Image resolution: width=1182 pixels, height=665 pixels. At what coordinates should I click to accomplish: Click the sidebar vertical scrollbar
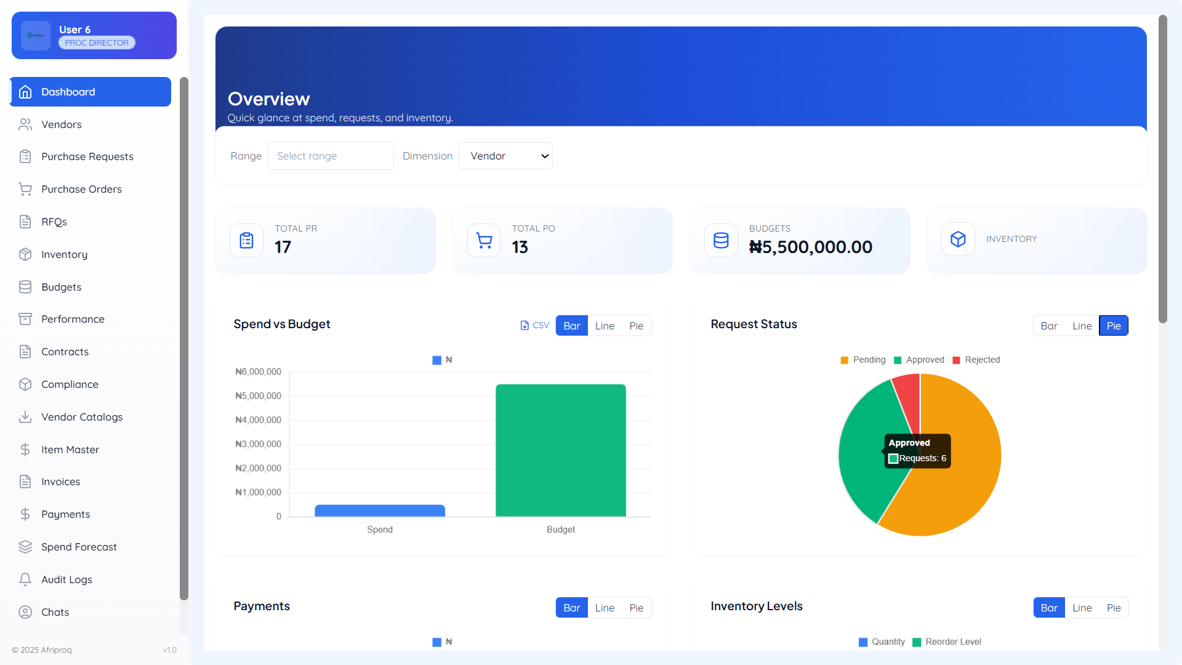click(x=183, y=338)
